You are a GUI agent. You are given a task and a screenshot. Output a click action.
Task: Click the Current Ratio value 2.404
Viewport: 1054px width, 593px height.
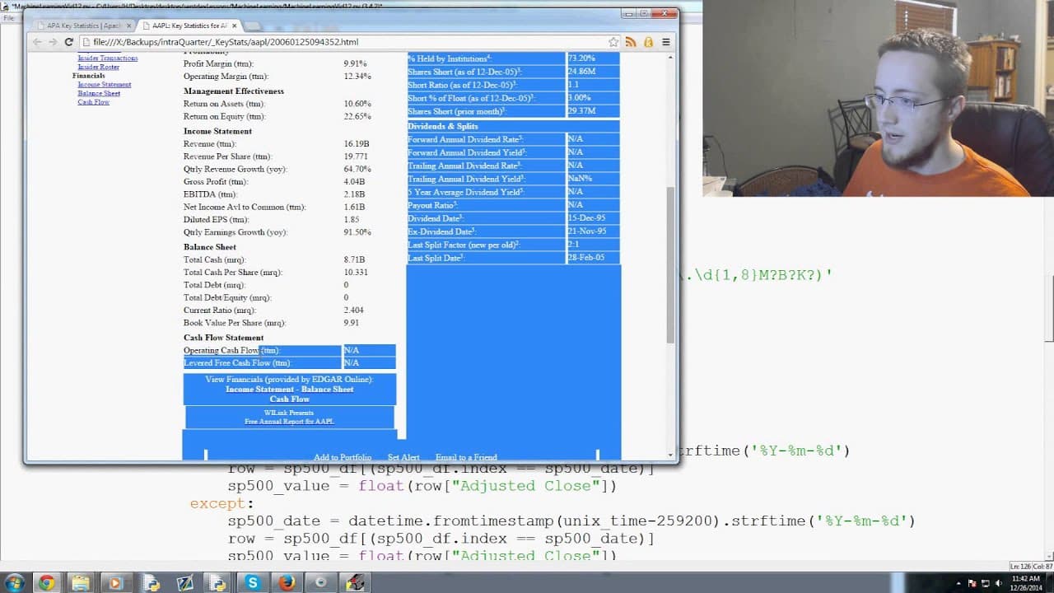point(354,311)
